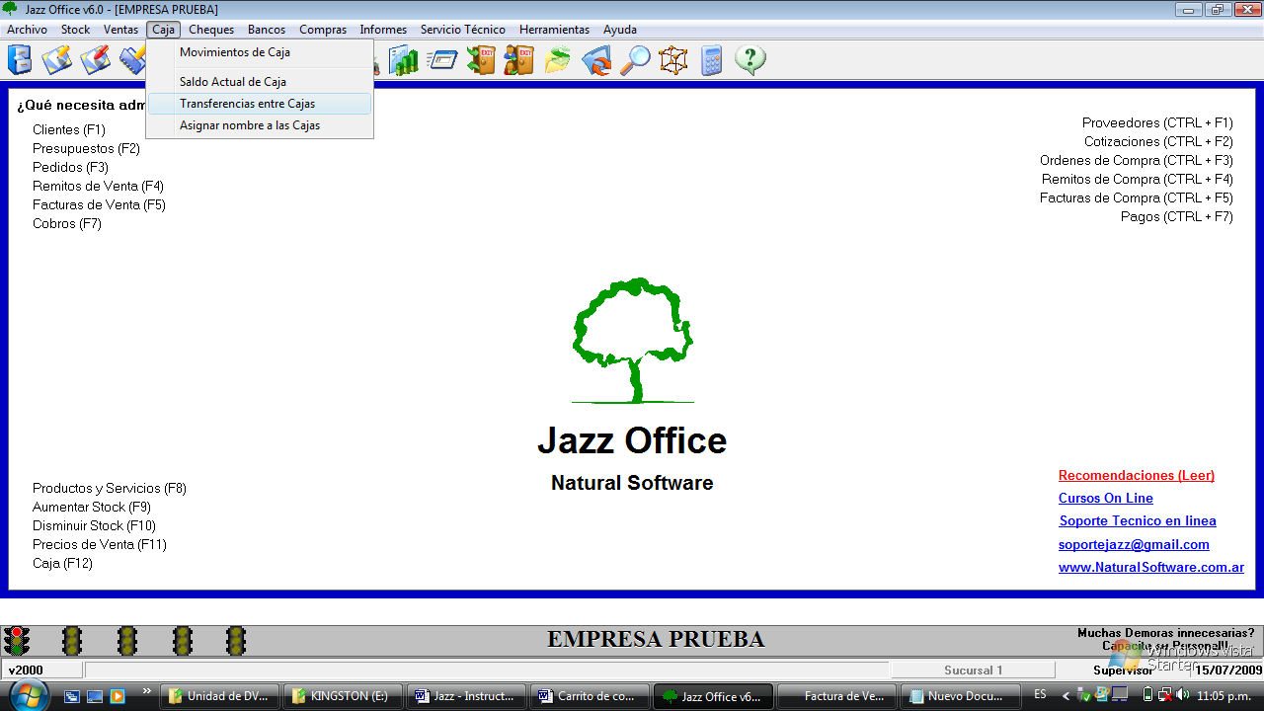Click the speeding window toolbar icon

point(442,60)
